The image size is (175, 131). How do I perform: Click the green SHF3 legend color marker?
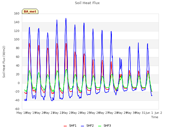100,126
